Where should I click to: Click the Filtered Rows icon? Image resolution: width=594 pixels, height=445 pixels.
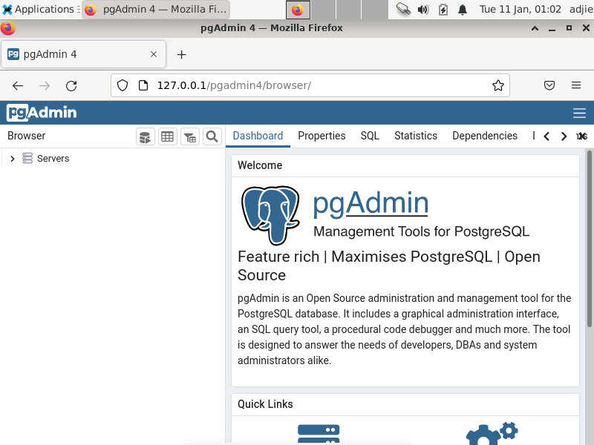tap(190, 136)
